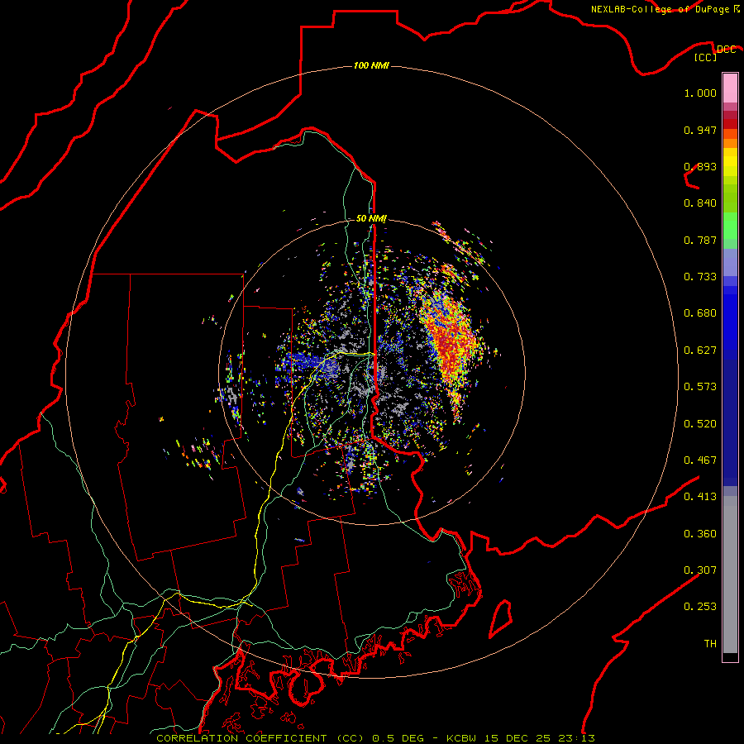Click the 100 NMI range ring label
This screenshot has height=744, width=744.
tap(371, 65)
